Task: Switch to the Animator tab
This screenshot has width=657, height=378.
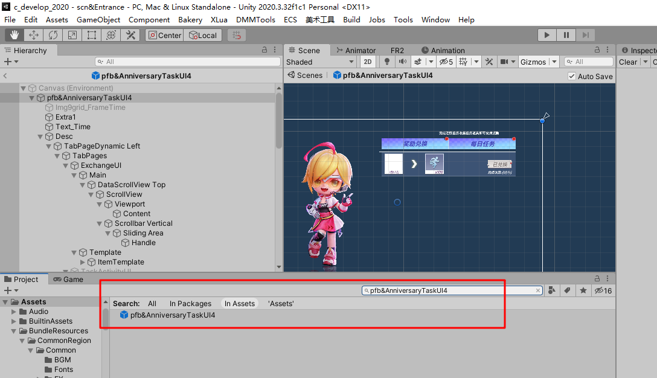Action: click(356, 50)
